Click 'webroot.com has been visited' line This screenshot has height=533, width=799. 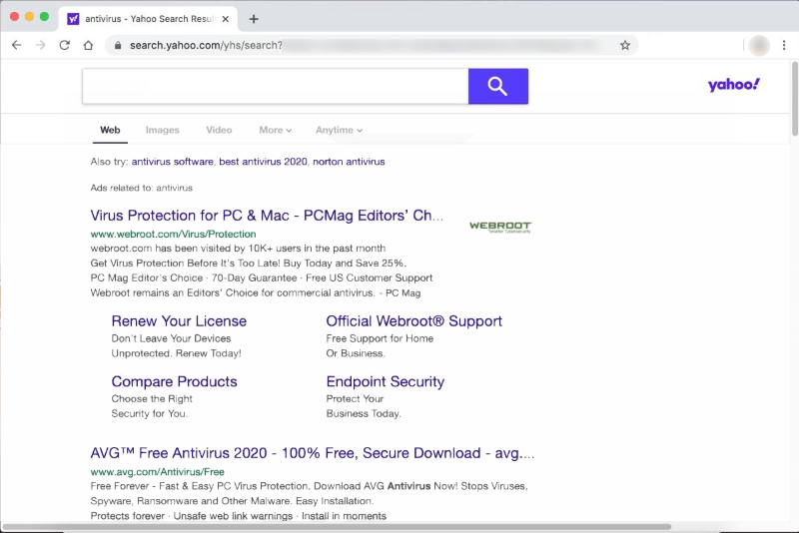[x=238, y=249]
